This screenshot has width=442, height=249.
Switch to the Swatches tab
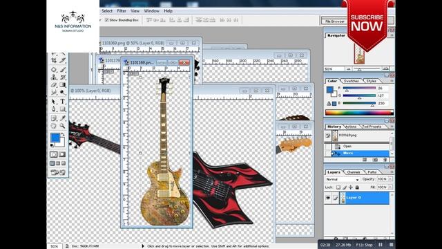352,81
